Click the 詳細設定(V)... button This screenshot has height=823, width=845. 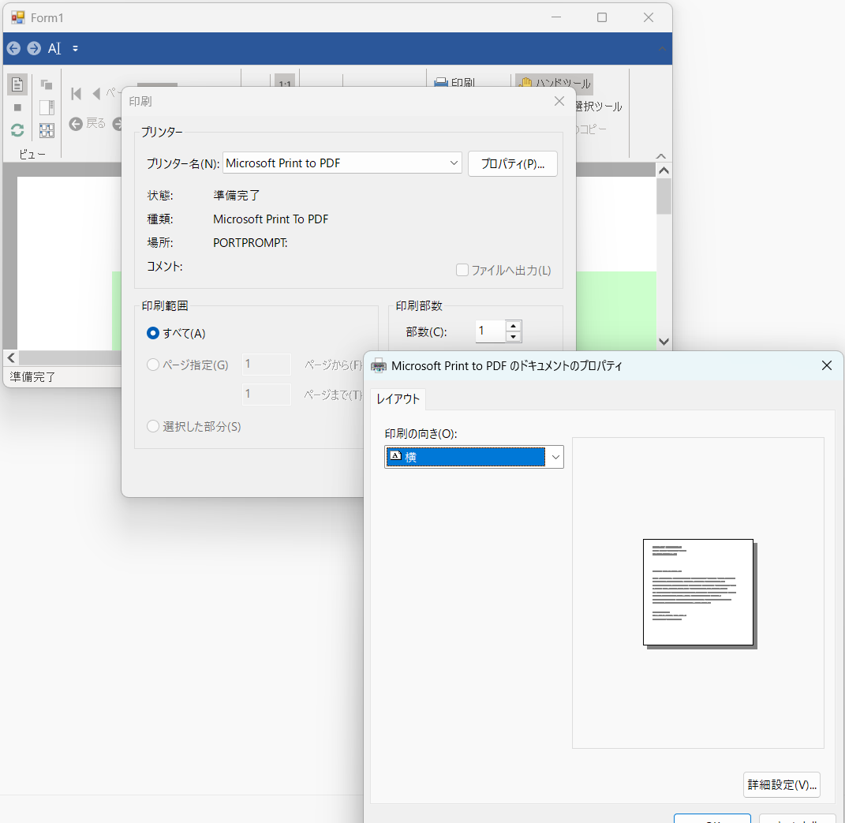point(781,785)
